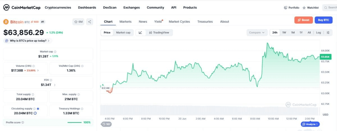
Task: Toggle the Log scale button
Action: point(318,32)
